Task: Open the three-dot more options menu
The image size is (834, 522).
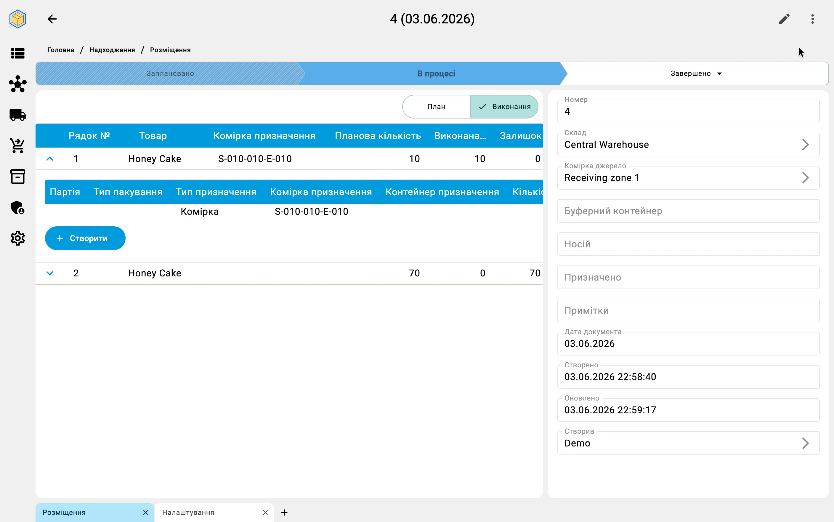Action: 813,19
